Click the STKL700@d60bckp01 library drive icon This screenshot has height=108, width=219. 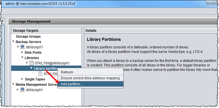pos(31,63)
